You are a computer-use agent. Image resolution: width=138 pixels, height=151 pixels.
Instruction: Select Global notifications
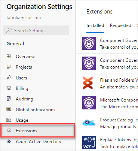click(36, 110)
